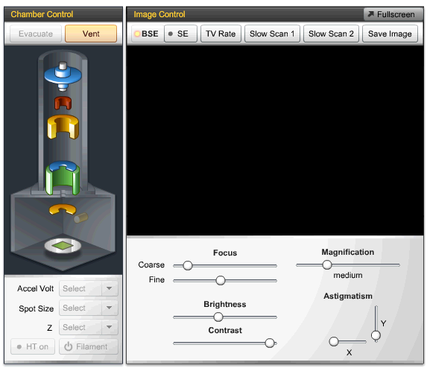430x371 pixels.
Task: Click the Filament power icon button
Action: coord(89,346)
